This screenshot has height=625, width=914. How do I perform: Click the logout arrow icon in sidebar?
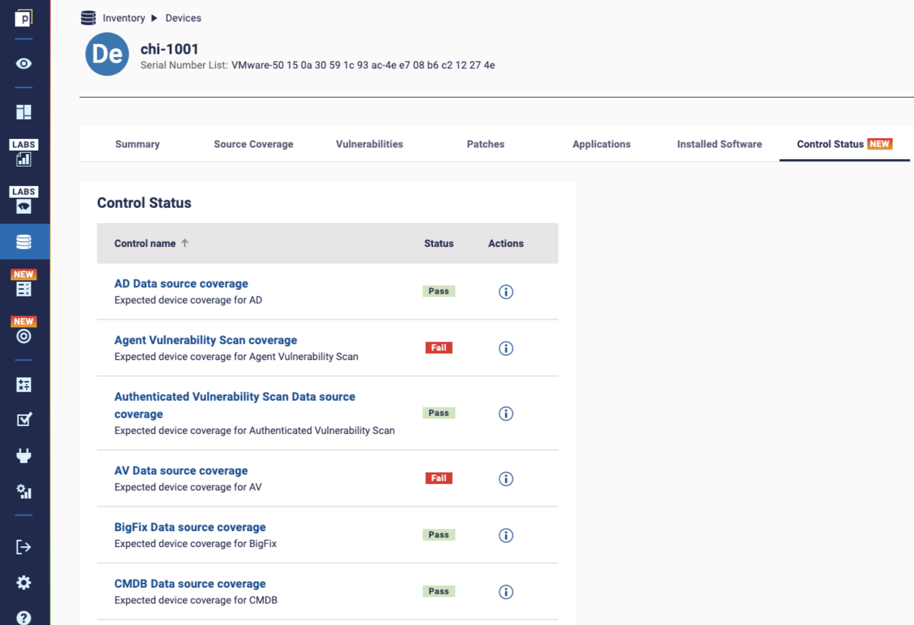[x=24, y=547]
